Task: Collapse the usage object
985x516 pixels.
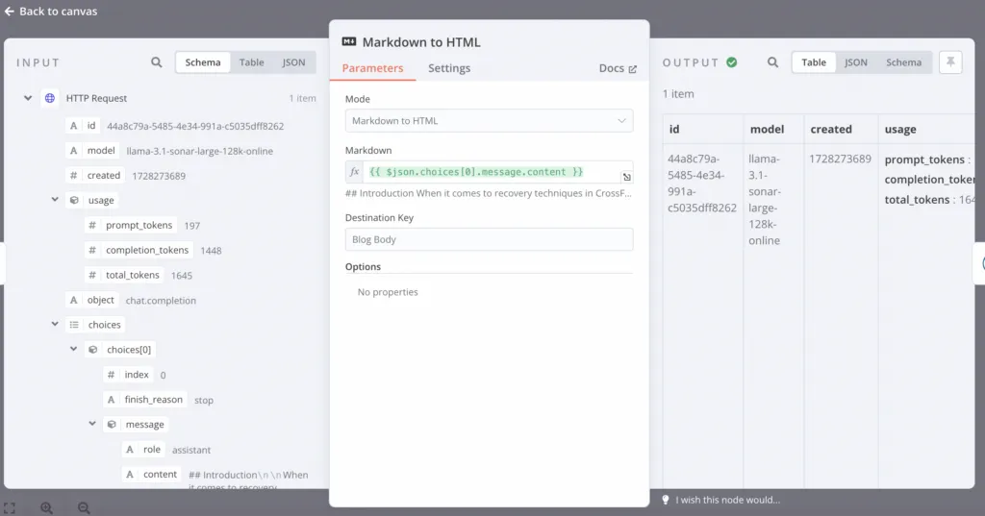Action: tap(56, 200)
